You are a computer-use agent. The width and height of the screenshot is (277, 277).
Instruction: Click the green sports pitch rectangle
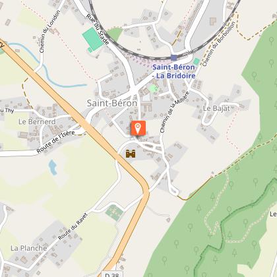click(93, 39)
